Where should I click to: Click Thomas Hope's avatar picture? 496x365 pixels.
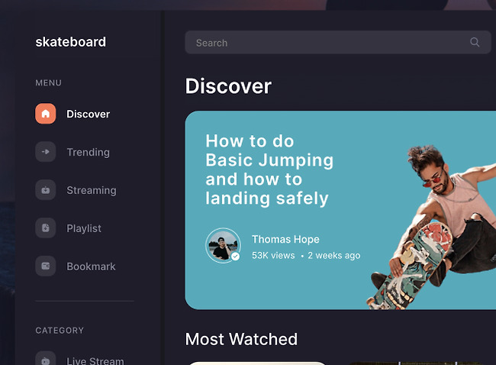[x=224, y=246]
